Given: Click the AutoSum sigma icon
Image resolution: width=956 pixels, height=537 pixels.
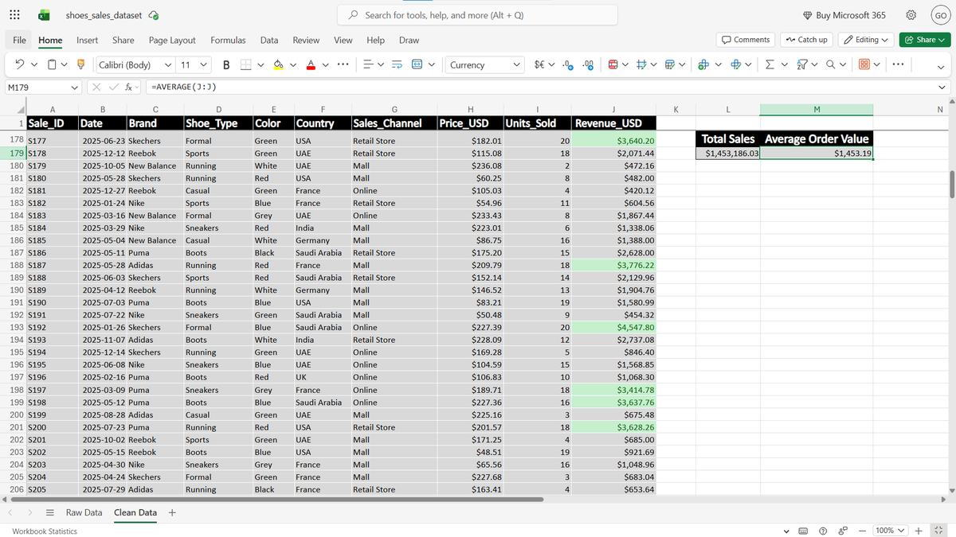Looking at the screenshot, I should click(770, 65).
